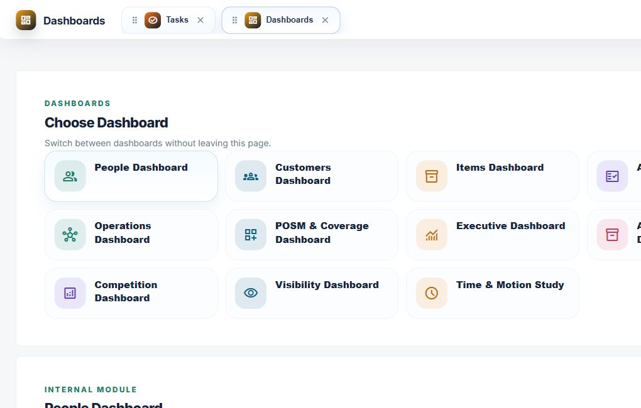Click the Dashboards tab grid icon
The width and height of the screenshot is (641, 408).
pos(253,20)
